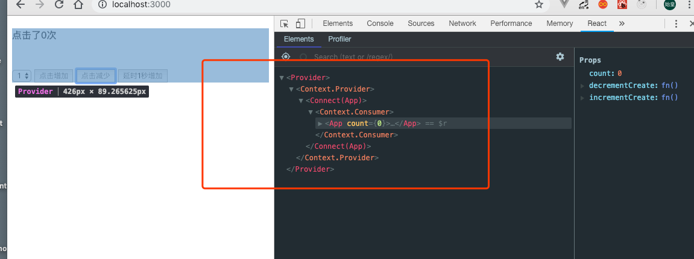Image resolution: width=694 pixels, height=259 pixels.
Task: Open the green profile avatar
Action: (x=670, y=4)
